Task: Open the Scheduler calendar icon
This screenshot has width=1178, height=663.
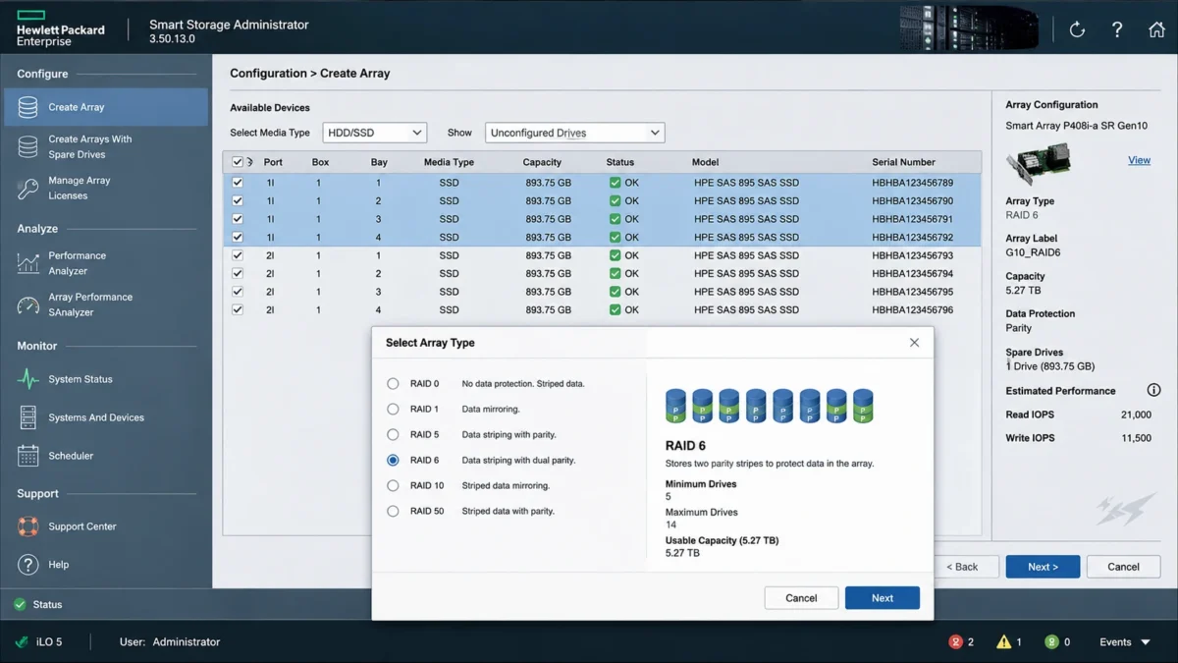Action: point(28,456)
